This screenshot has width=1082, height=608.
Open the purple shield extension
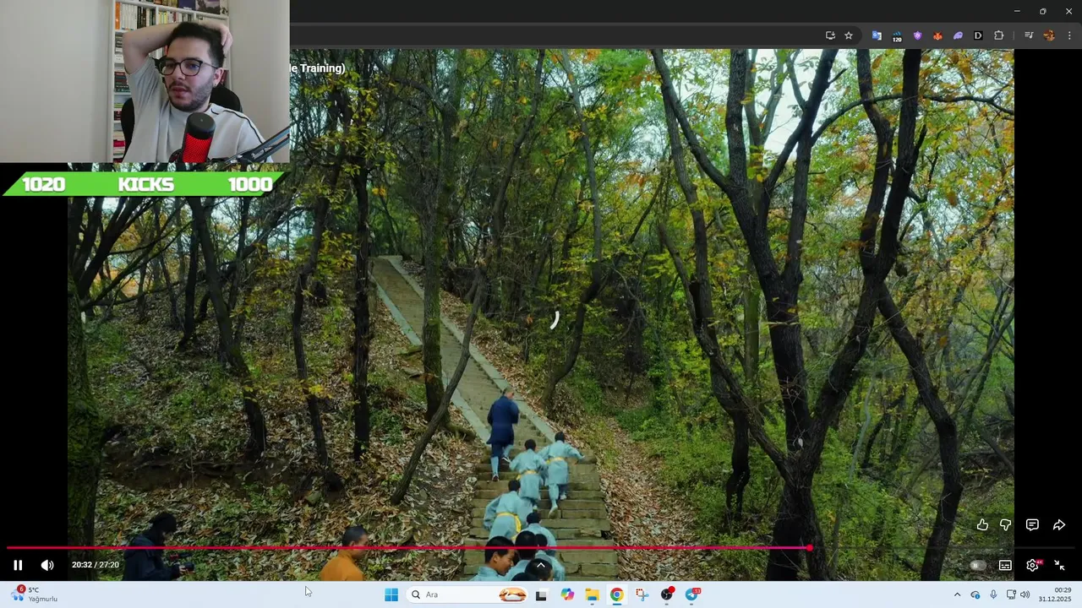coord(917,35)
